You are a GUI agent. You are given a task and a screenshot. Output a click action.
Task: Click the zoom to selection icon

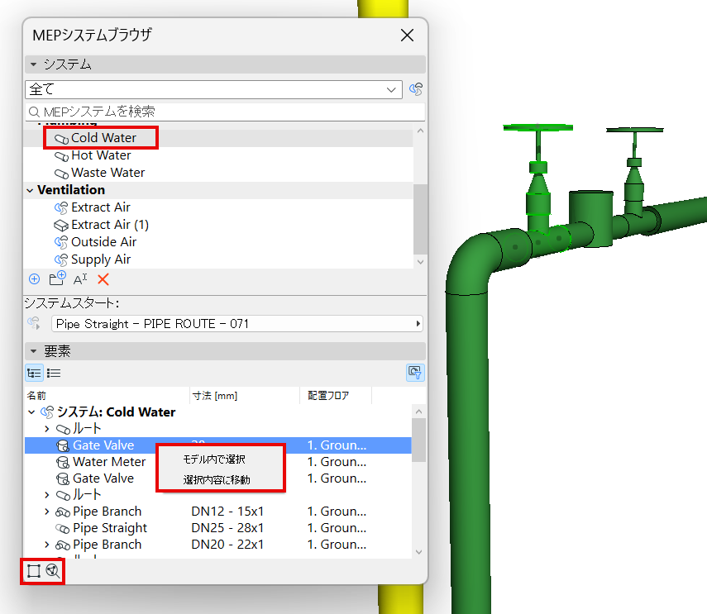[x=53, y=571]
